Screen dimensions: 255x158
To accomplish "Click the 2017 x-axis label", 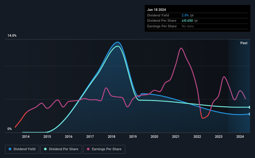I will (90, 137).
